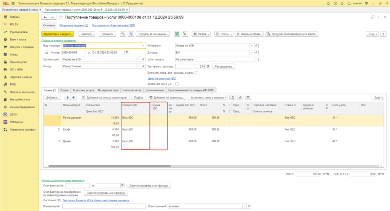Click the notifications bell icon in title bar
Viewport: 390px width, 211px height.
[x=329, y=3]
